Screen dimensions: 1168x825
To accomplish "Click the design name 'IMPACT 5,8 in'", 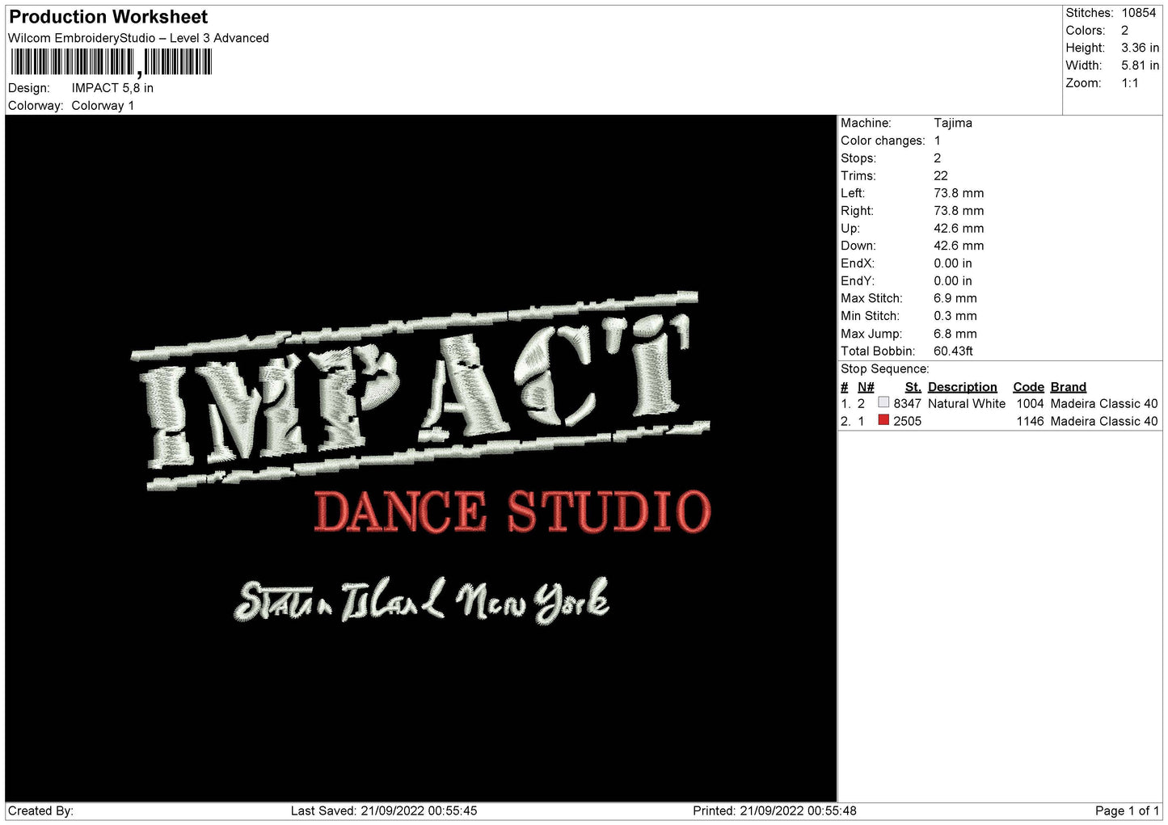I will coord(112,88).
